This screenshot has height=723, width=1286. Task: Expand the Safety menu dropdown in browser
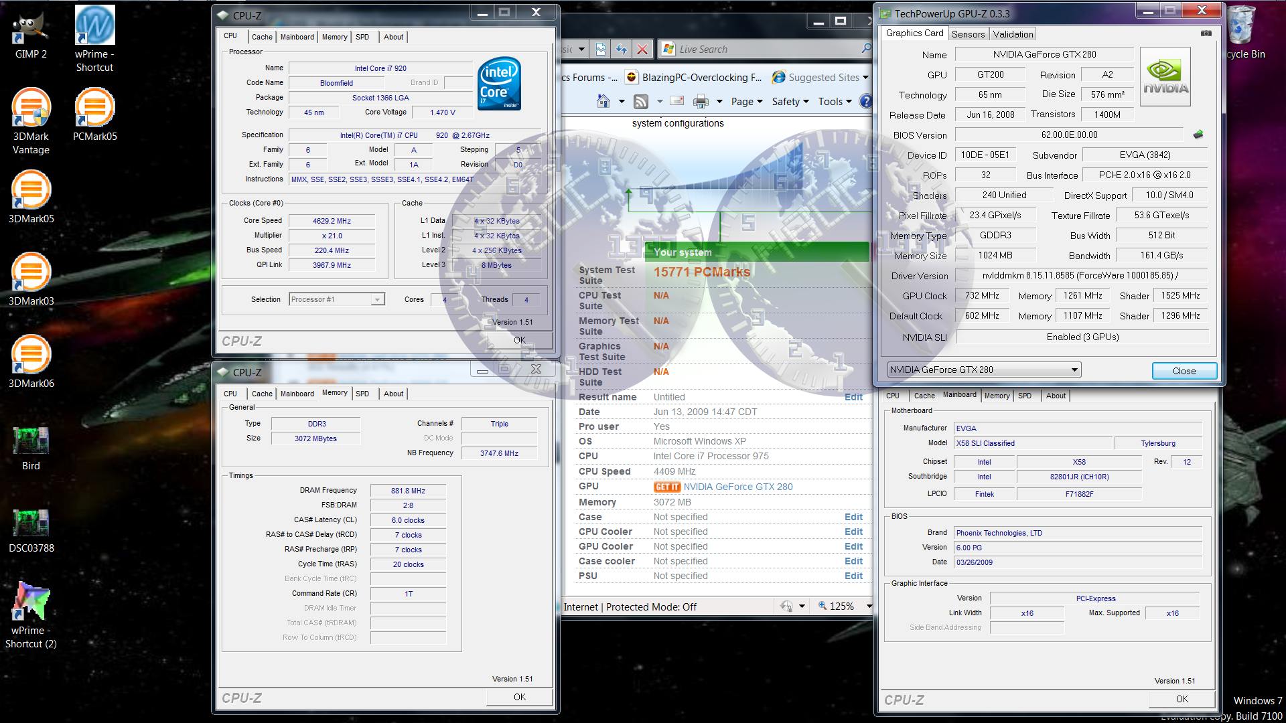[x=790, y=101]
